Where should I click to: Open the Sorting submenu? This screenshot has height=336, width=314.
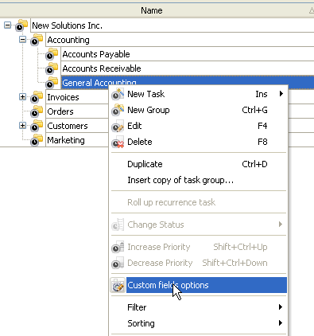199,323
